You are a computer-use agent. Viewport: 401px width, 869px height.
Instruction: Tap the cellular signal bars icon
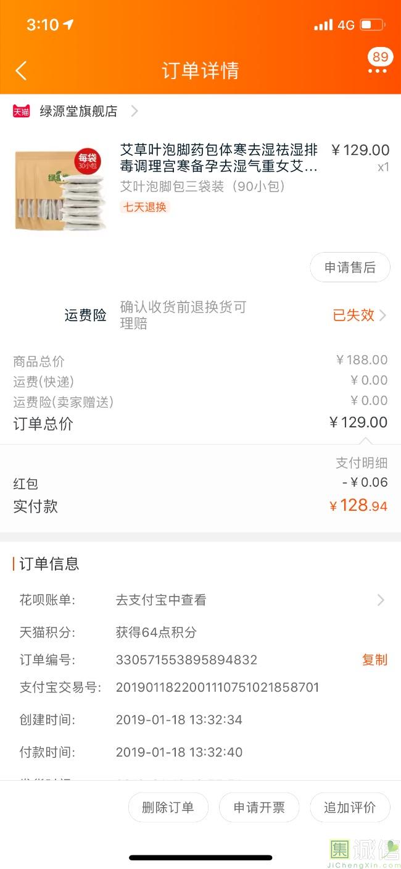tap(323, 25)
